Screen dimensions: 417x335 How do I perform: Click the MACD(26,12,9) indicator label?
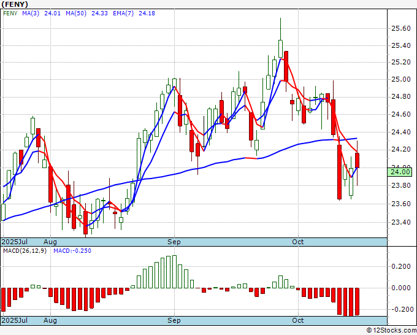point(25,250)
